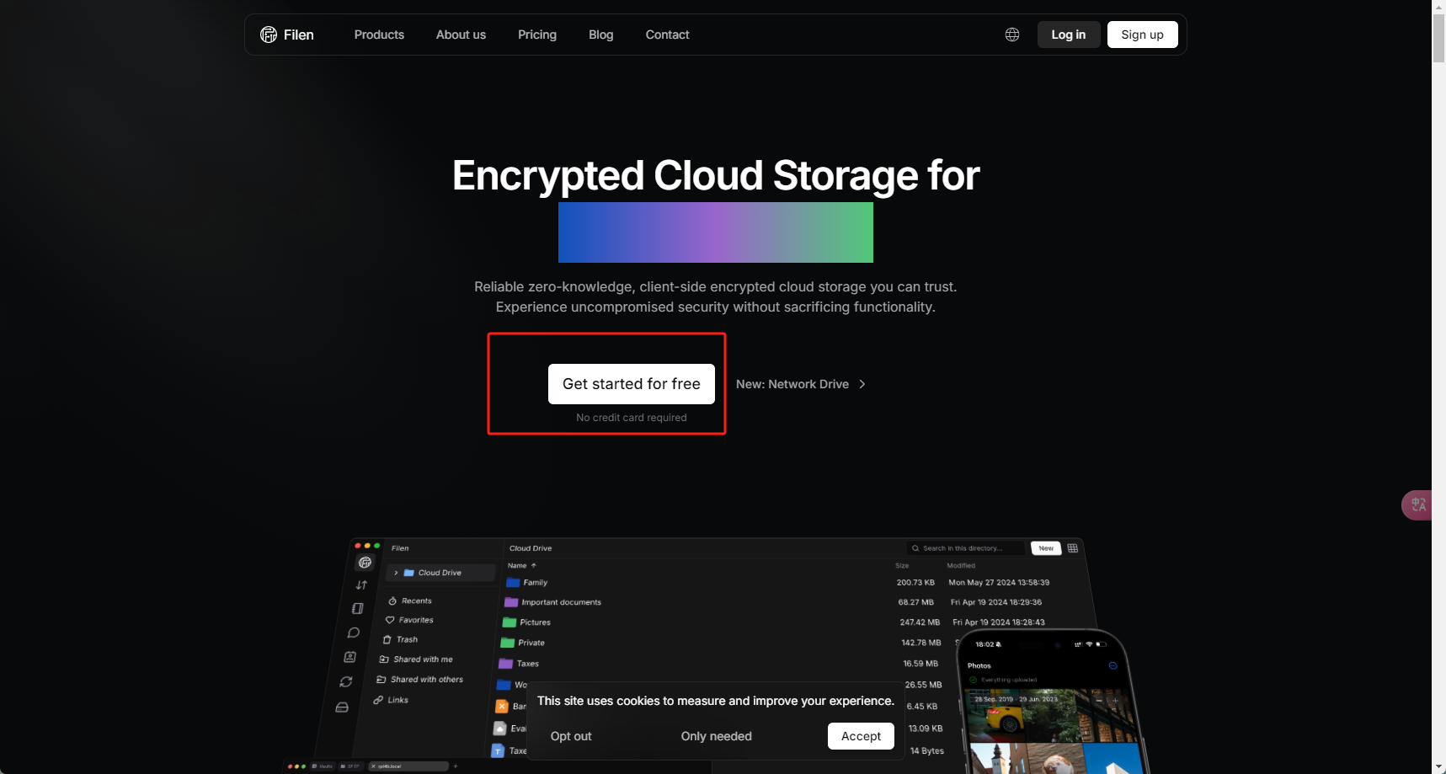Click the phone Photos app mockup

tap(1048, 707)
